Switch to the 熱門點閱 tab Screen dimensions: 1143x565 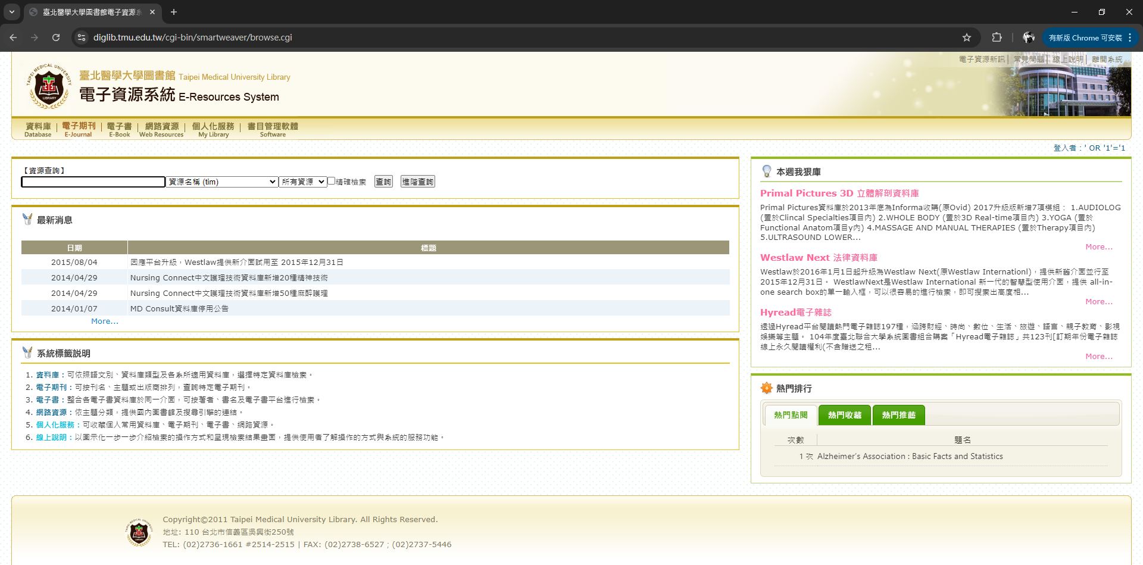click(791, 415)
